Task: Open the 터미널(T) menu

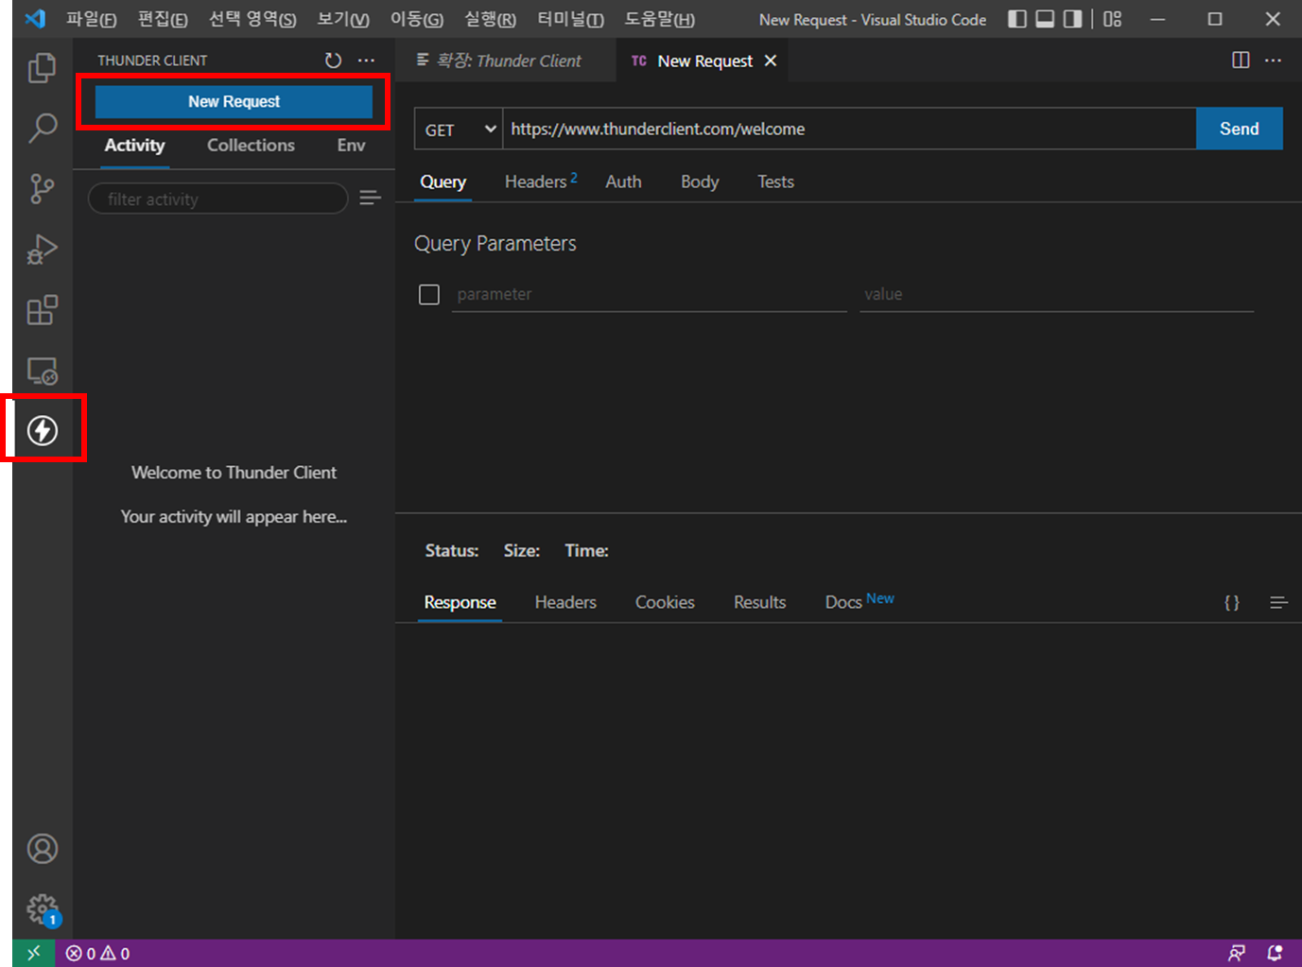Action: 570,19
